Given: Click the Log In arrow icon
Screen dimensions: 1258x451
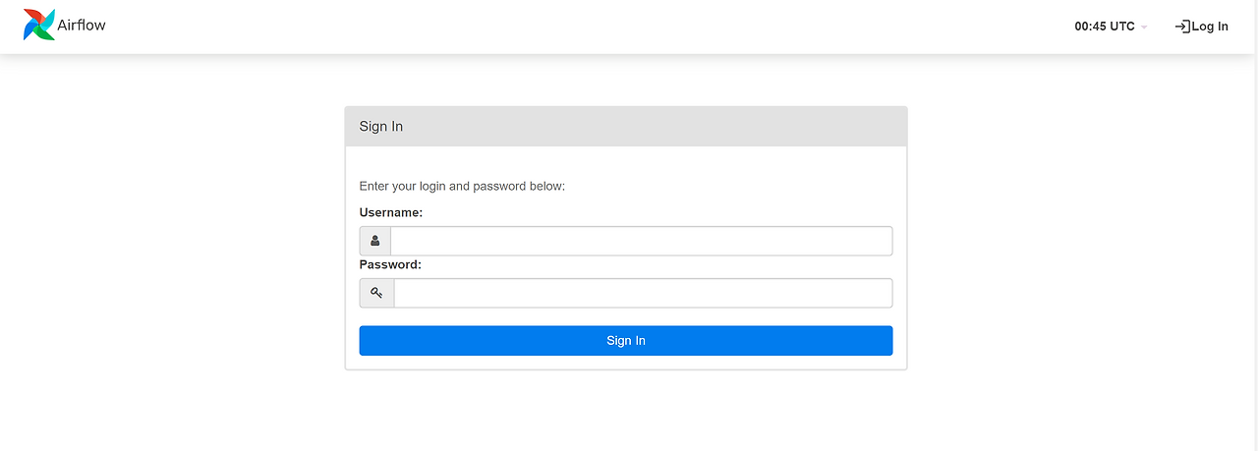Looking at the screenshot, I should tap(1182, 27).
